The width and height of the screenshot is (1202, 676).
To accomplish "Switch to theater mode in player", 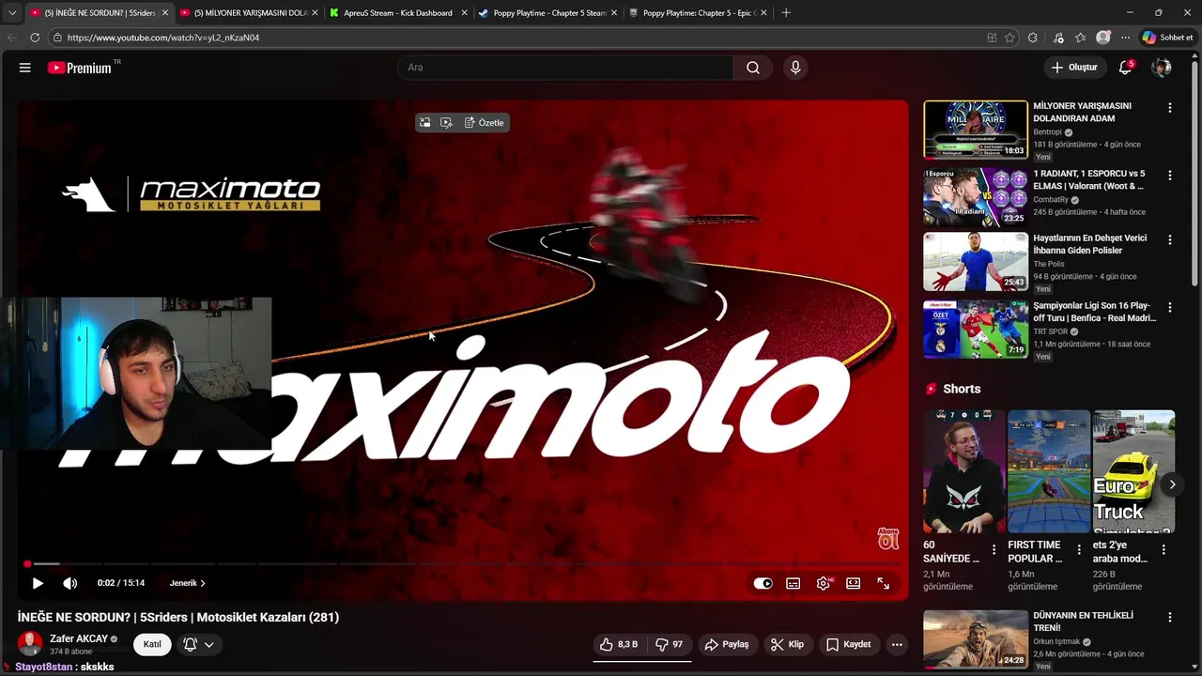I will pyautogui.click(x=853, y=583).
